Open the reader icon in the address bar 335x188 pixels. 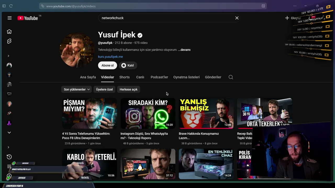pyautogui.click(x=263, y=6)
